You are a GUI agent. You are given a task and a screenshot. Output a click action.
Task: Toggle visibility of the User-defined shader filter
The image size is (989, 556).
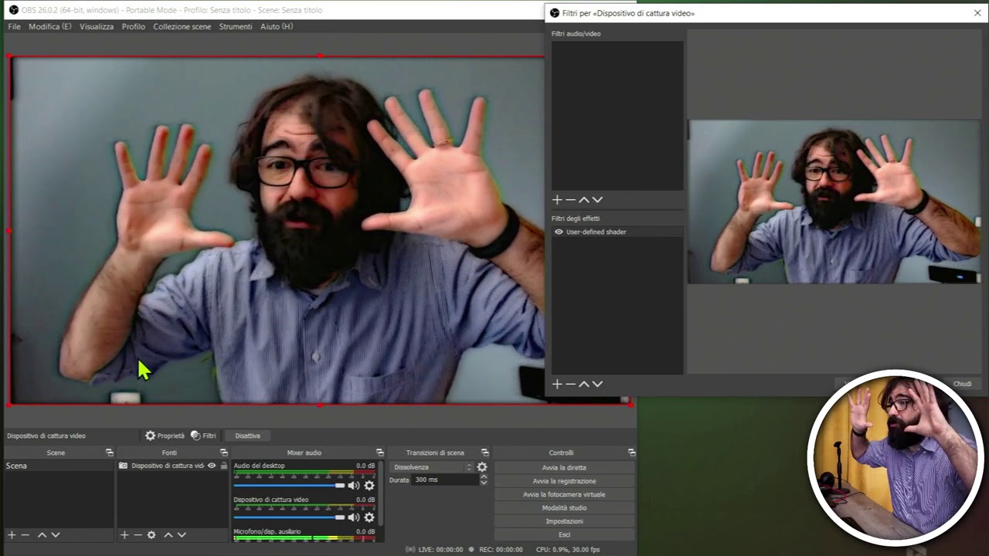click(559, 232)
